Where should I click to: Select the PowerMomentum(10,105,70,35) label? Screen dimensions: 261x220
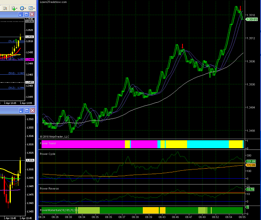click(x=59, y=210)
